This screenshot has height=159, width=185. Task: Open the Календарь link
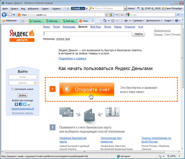point(69,27)
